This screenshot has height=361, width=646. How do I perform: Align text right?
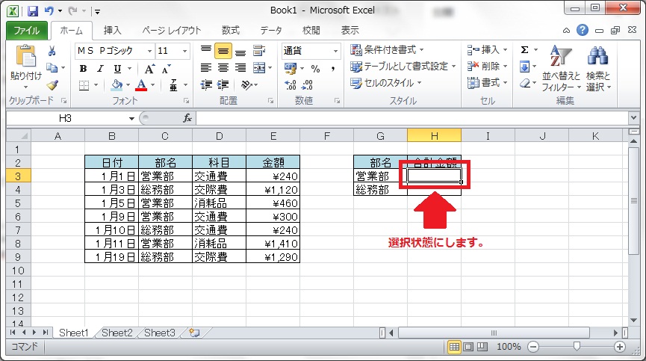point(240,67)
